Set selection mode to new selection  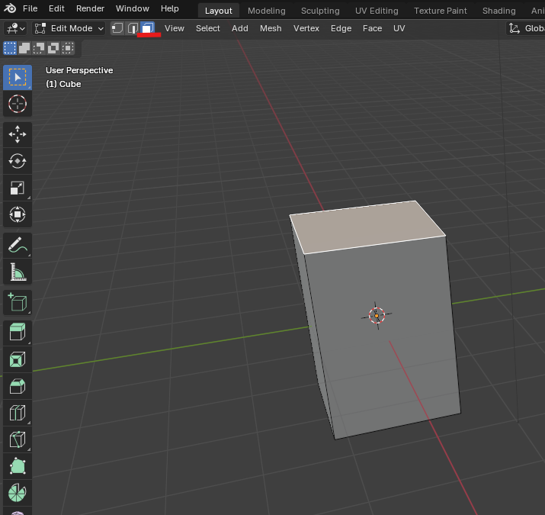click(x=10, y=48)
